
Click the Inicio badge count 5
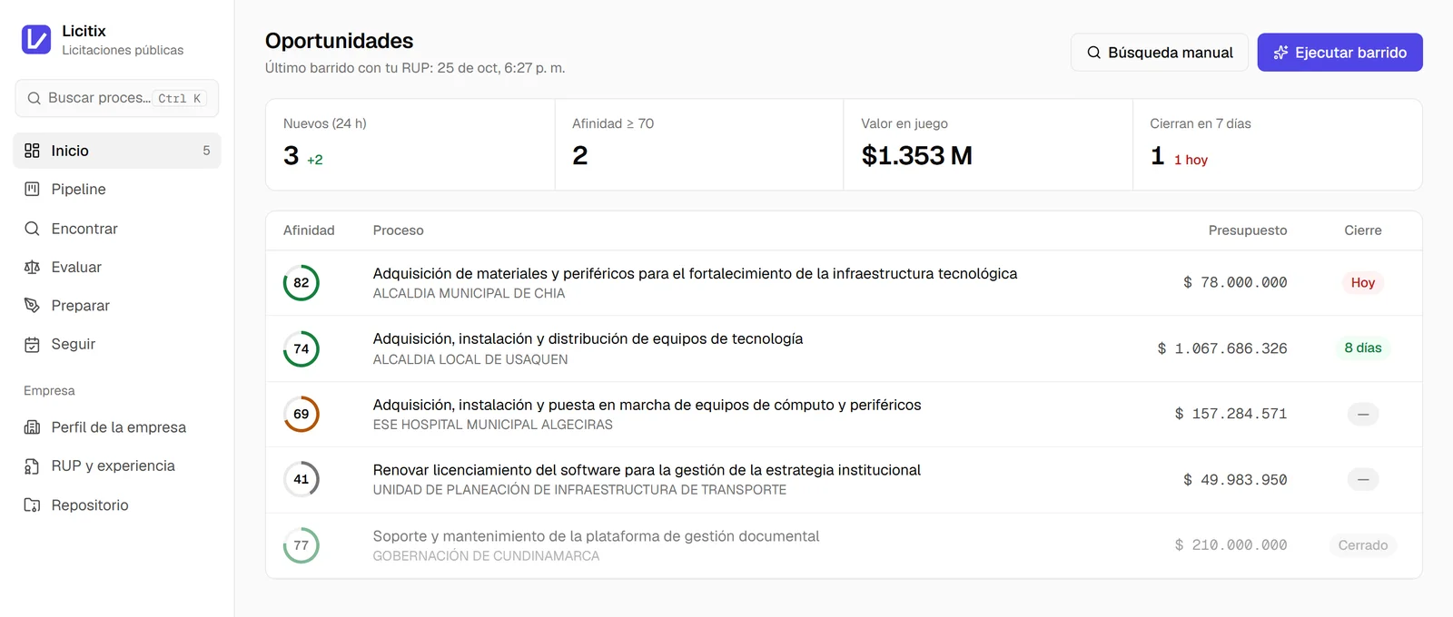(206, 151)
